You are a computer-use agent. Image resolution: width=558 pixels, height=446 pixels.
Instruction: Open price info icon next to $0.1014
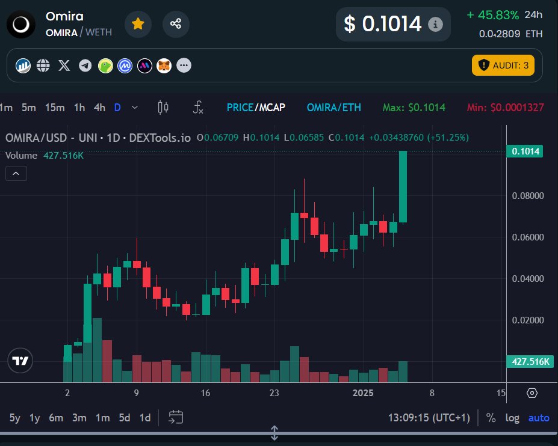(435, 24)
